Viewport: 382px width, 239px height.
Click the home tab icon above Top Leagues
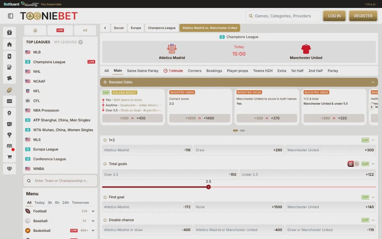tap(35, 30)
